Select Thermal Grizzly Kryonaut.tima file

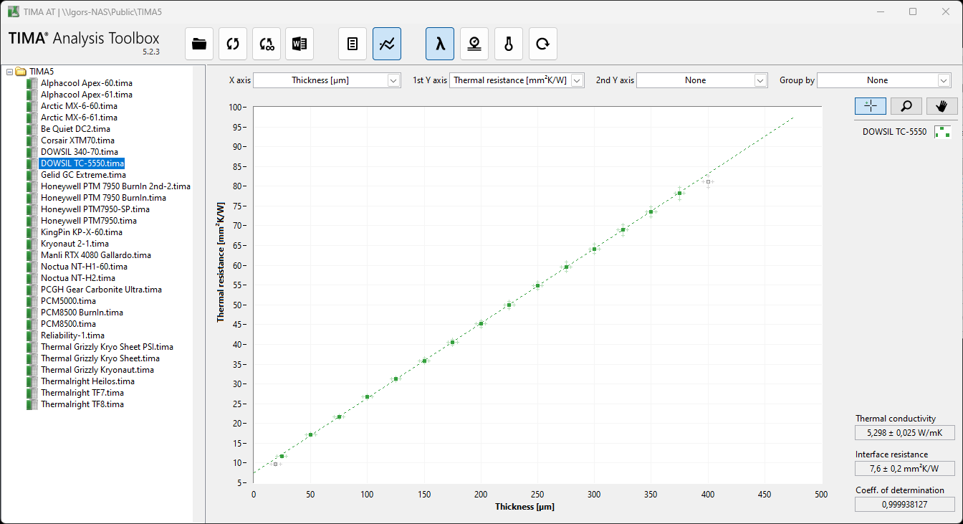(97, 370)
